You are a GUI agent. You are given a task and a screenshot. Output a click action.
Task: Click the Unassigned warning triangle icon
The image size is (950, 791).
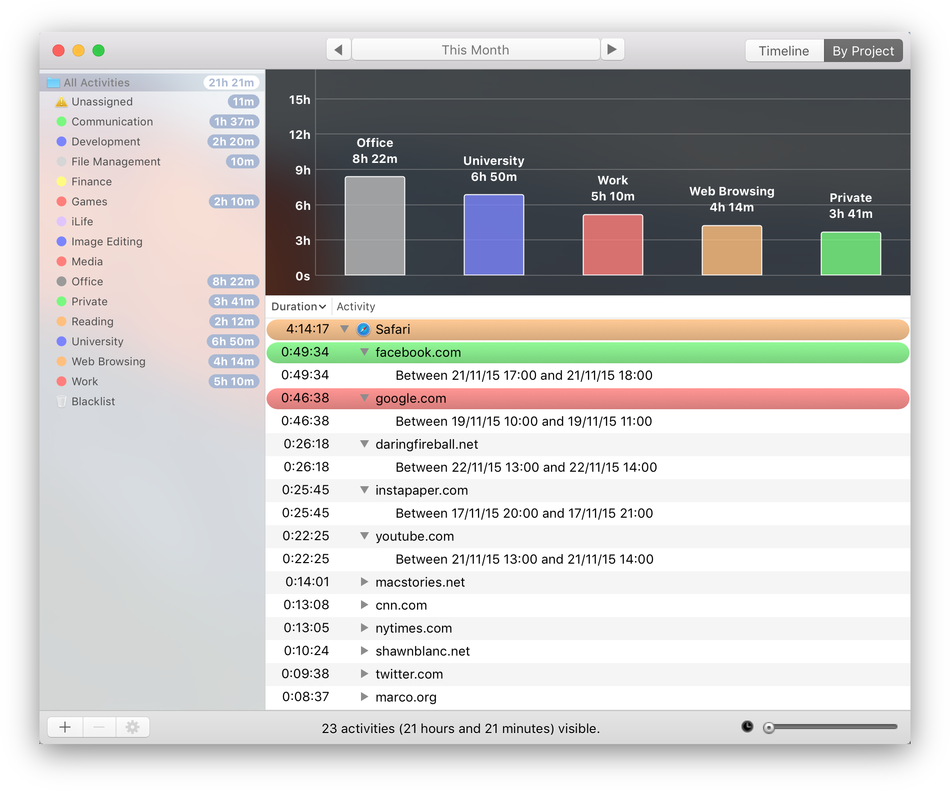61,102
